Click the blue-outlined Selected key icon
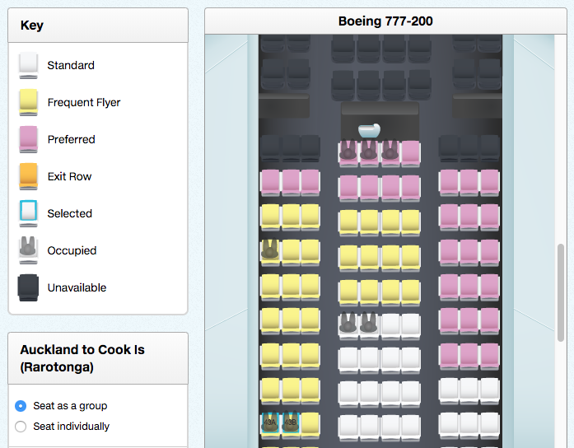 (x=28, y=213)
